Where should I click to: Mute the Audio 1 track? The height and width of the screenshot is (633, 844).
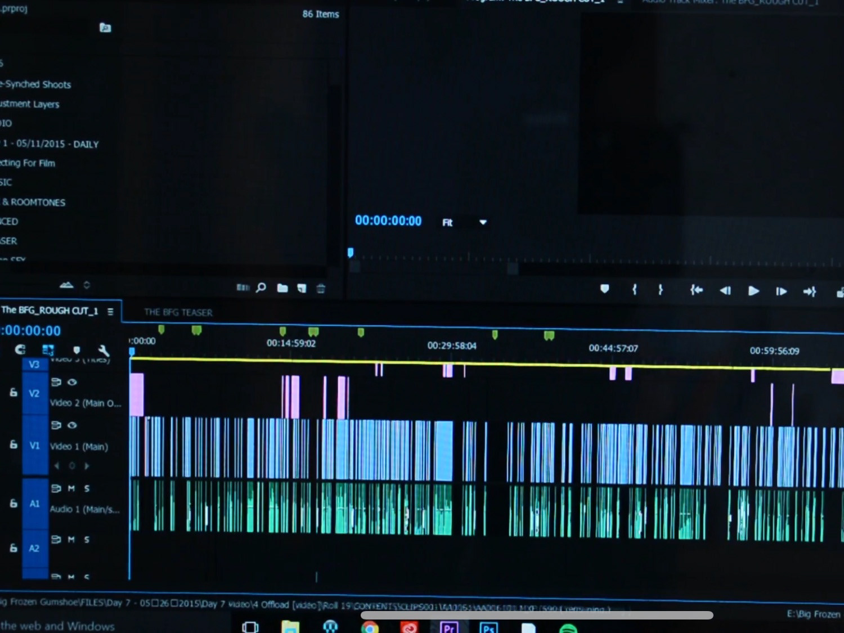pos(71,488)
